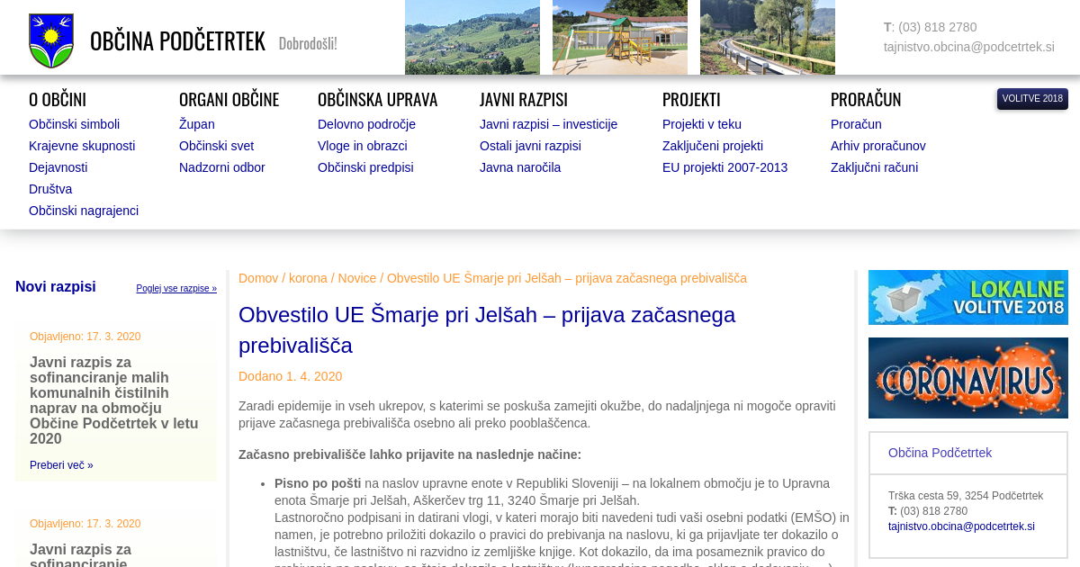Click the playground header photo
Screen dimensions: 1080x567
619,37
